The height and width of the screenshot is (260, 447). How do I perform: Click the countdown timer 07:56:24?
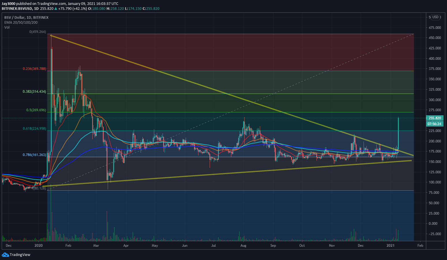pyautogui.click(x=435, y=124)
